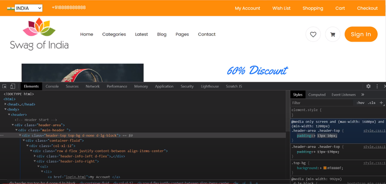Add new style rule plus icon
Viewport: 386px width, 184px height.
click(x=381, y=103)
